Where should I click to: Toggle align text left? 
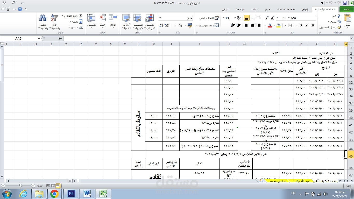246,25
